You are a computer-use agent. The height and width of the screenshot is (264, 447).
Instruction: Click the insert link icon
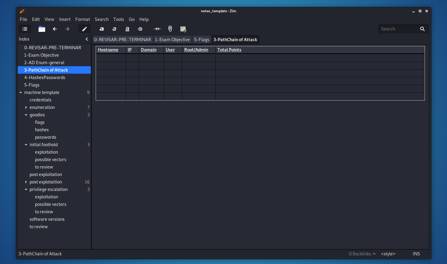[x=157, y=29]
